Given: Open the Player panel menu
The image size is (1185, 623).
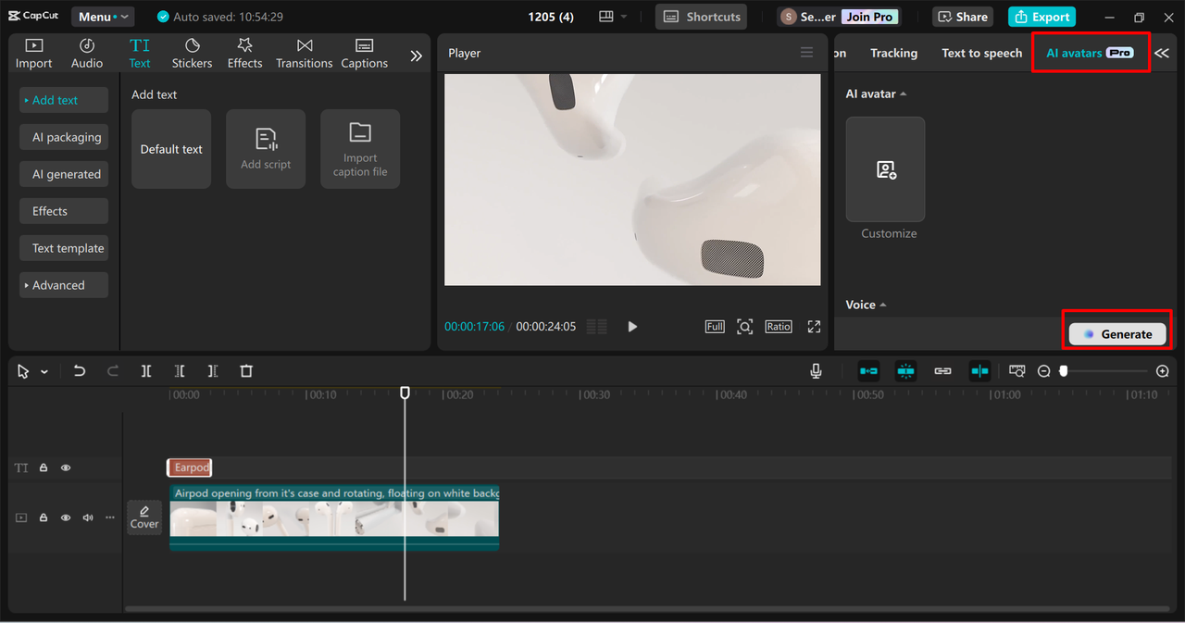Looking at the screenshot, I should point(806,53).
